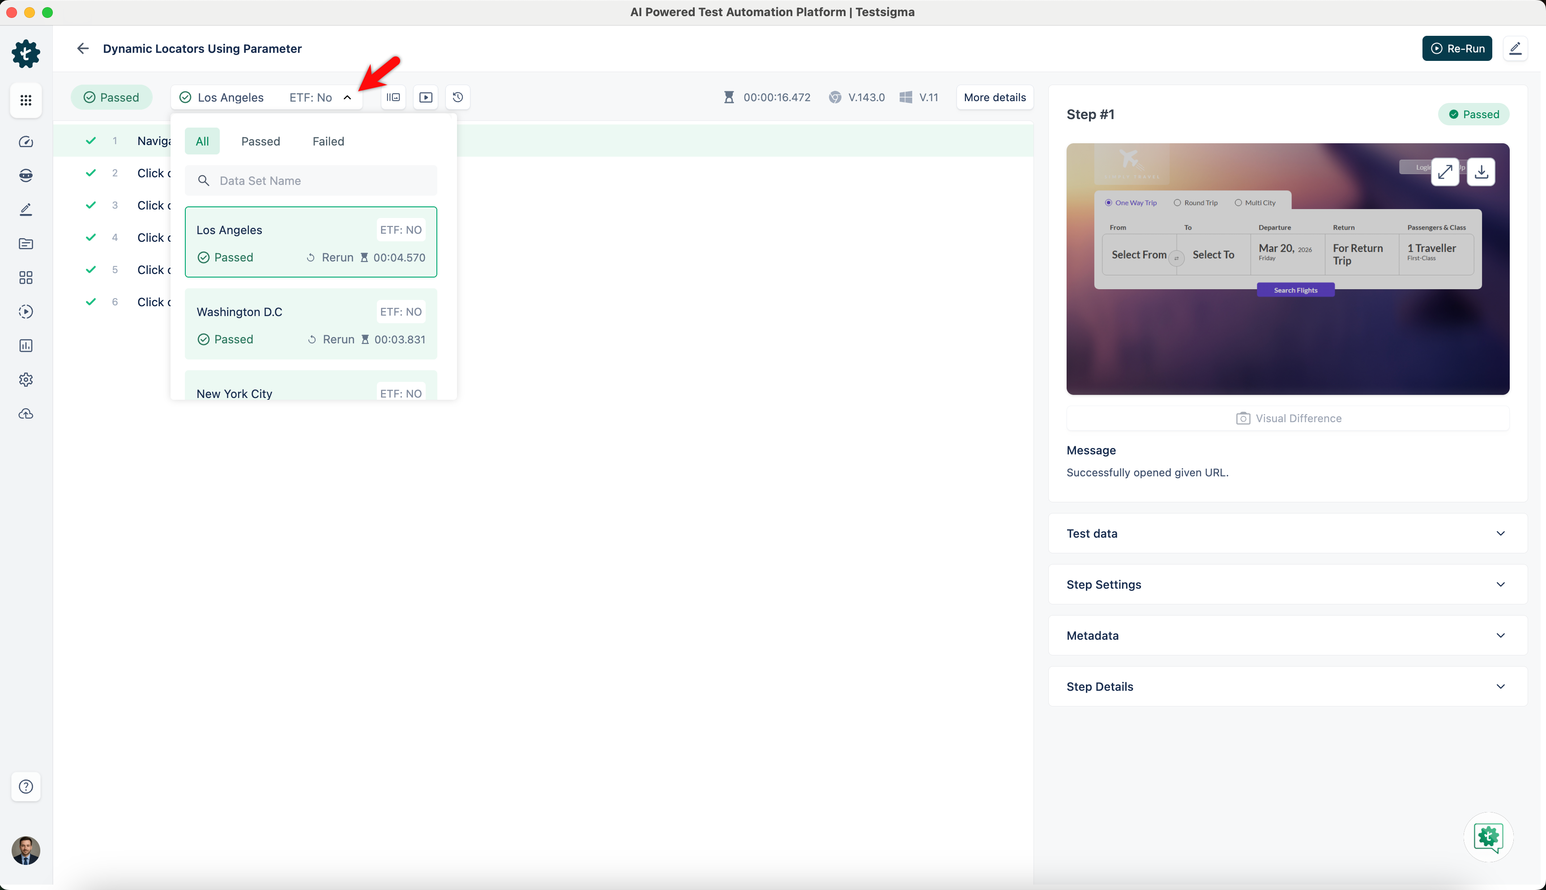Click the Passed status pill left of the data set dropdown

coord(111,97)
